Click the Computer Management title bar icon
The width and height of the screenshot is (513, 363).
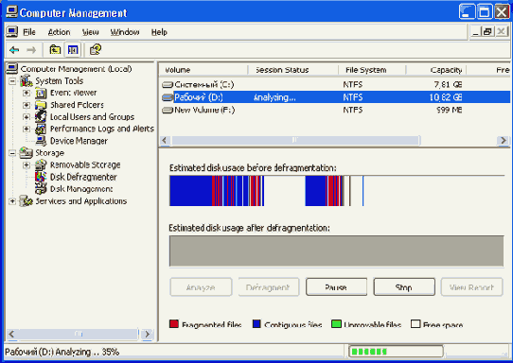pos(11,12)
